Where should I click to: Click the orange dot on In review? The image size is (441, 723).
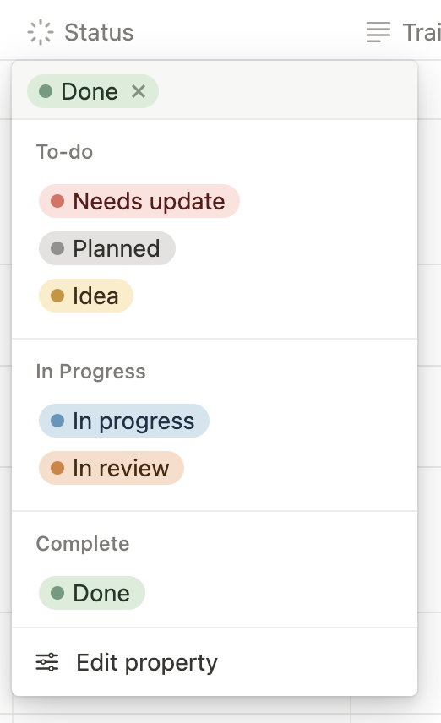point(57,468)
